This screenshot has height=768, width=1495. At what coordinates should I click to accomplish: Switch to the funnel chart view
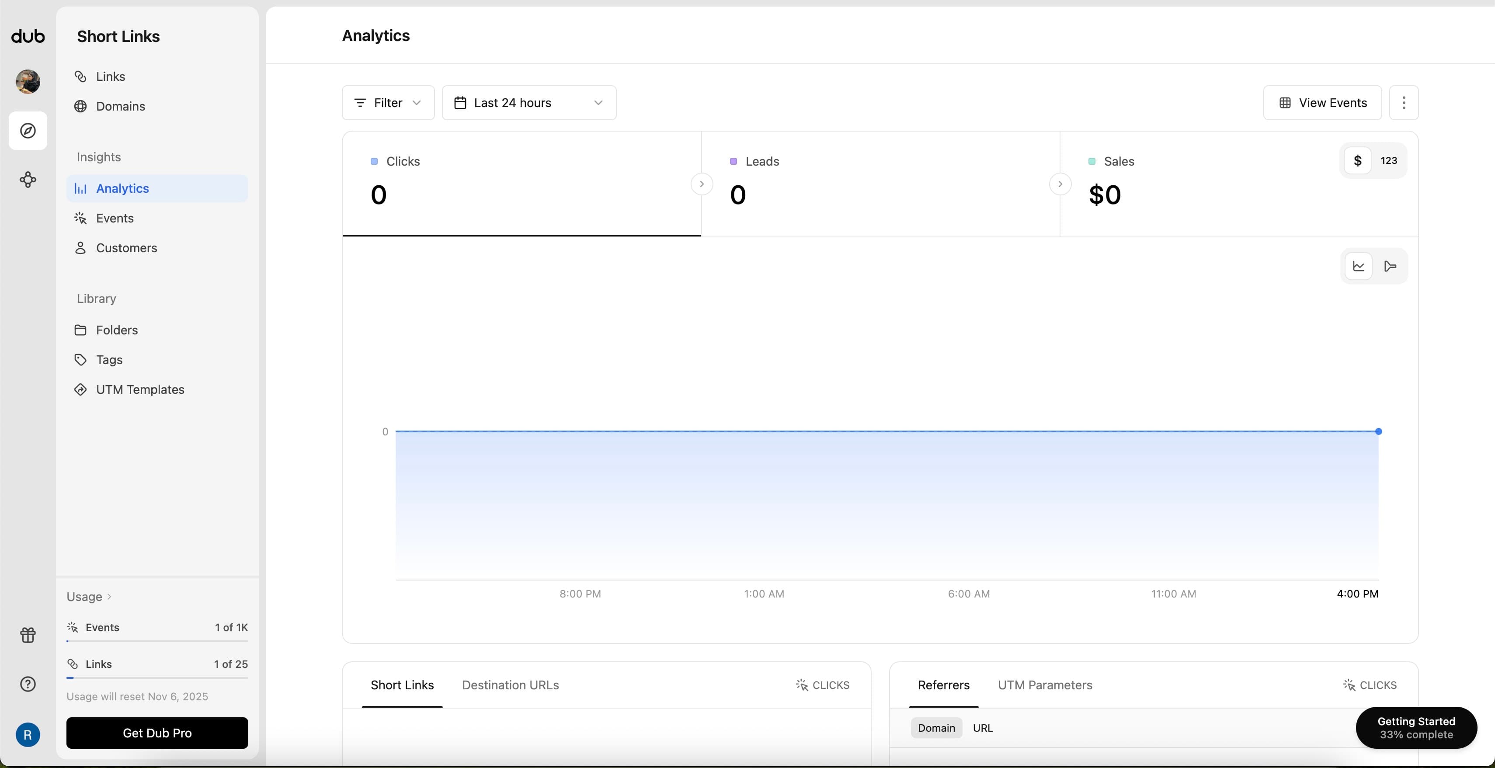coord(1390,266)
